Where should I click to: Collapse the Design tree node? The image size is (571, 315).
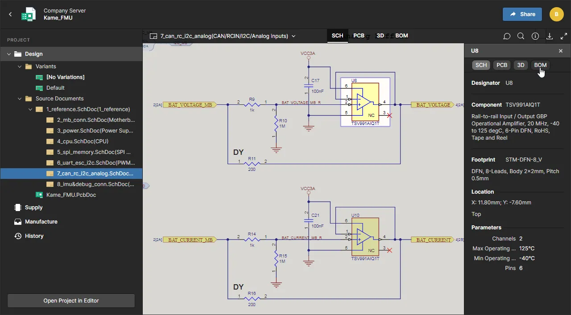(x=8, y=54)
